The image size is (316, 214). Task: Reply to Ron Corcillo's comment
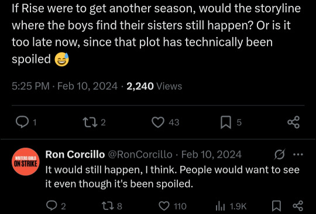click(51, 206)
